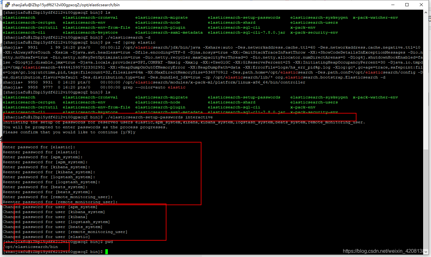Click 'Enter password for [elastic]:' line
The height and width of the screenshot is (257, 431).
(39, 147)
